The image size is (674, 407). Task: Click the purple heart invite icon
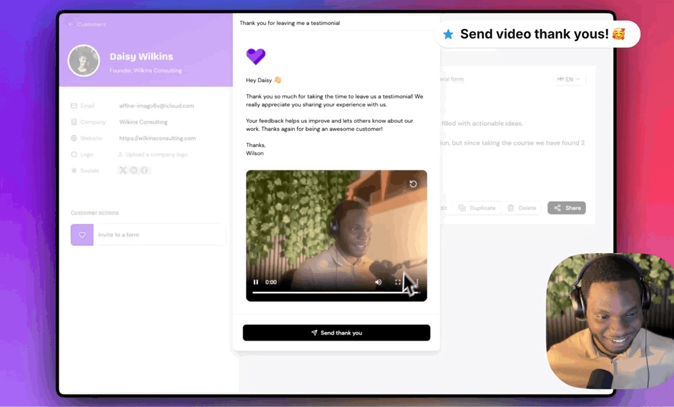coord(82,235)
